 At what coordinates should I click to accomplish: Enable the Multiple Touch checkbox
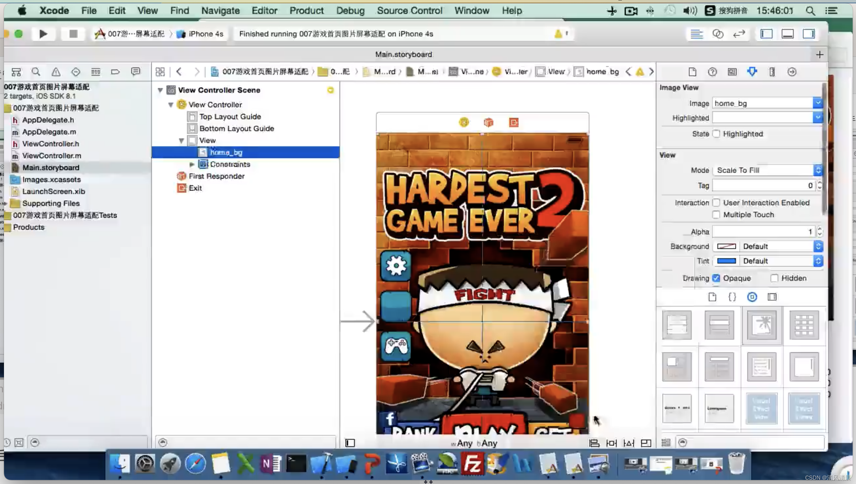(716, 215)
